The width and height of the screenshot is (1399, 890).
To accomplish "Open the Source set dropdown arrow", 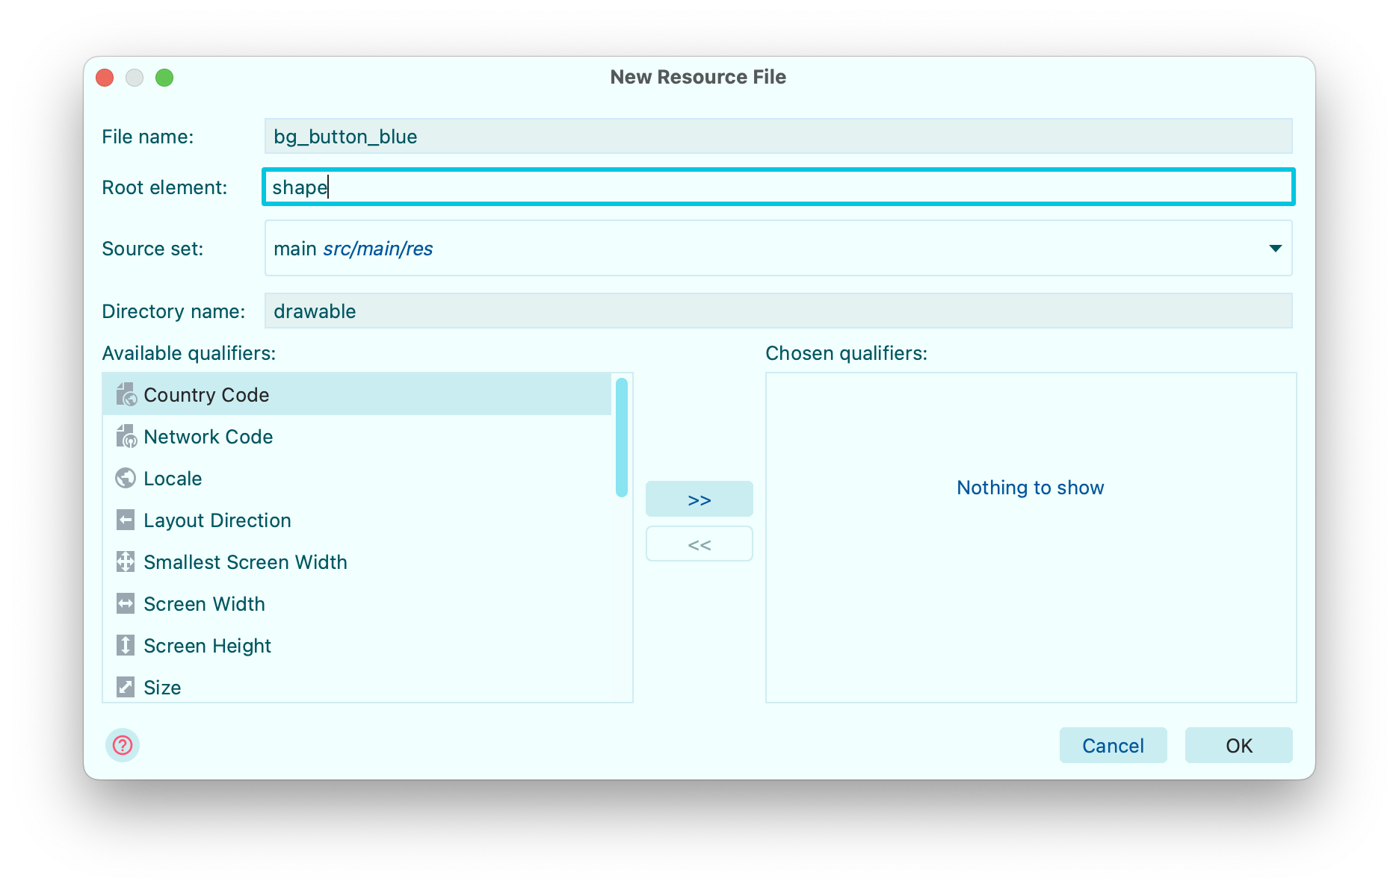I will coord(1275,248).
